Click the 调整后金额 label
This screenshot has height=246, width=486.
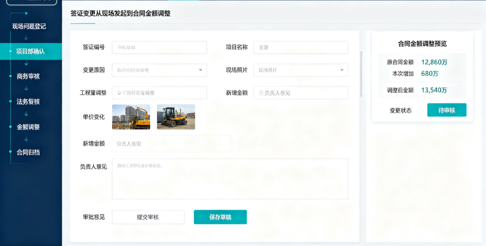400,90
